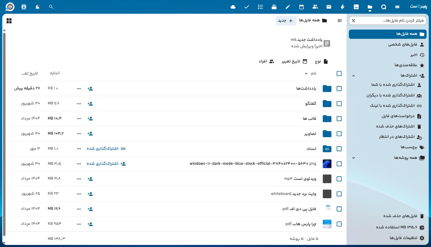Image resolution: width=431 pixels, height=247 pixels.
Task: Open the Notes pencil icon
Action: click(x=288, y=7)
